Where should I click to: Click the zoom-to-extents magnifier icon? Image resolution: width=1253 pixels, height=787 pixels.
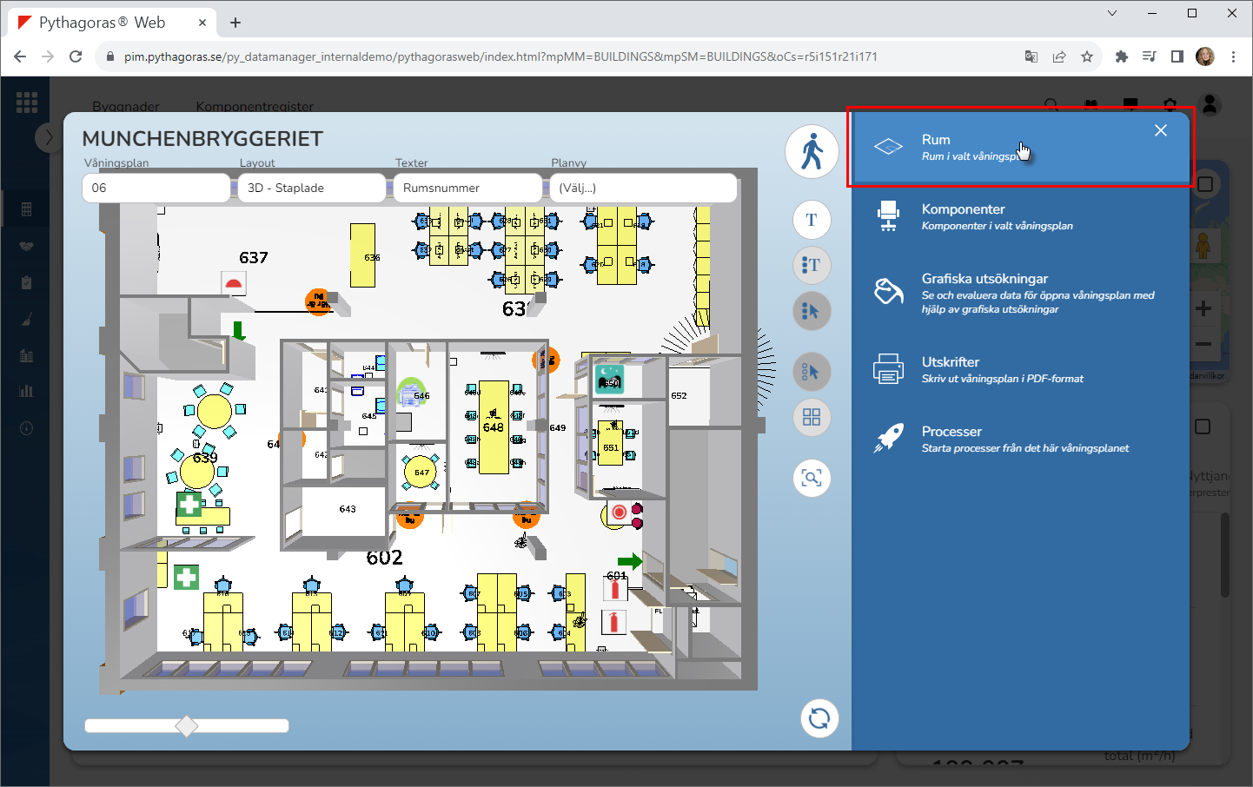tap(812, 478)
